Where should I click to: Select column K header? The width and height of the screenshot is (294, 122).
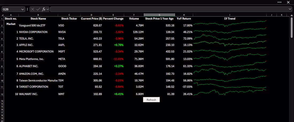click(x=282, y=15)
